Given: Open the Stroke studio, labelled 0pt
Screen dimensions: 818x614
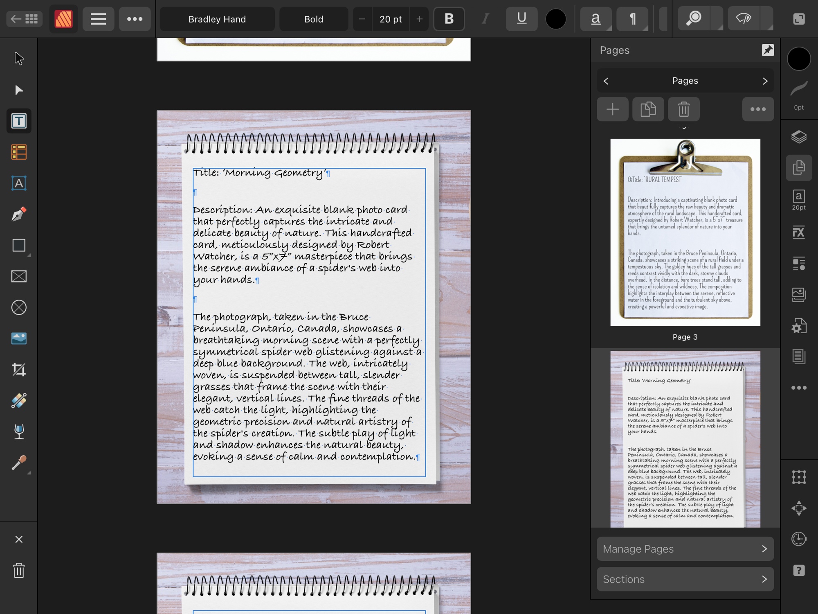Looking at the screenshot, I should tap(799, 96).
